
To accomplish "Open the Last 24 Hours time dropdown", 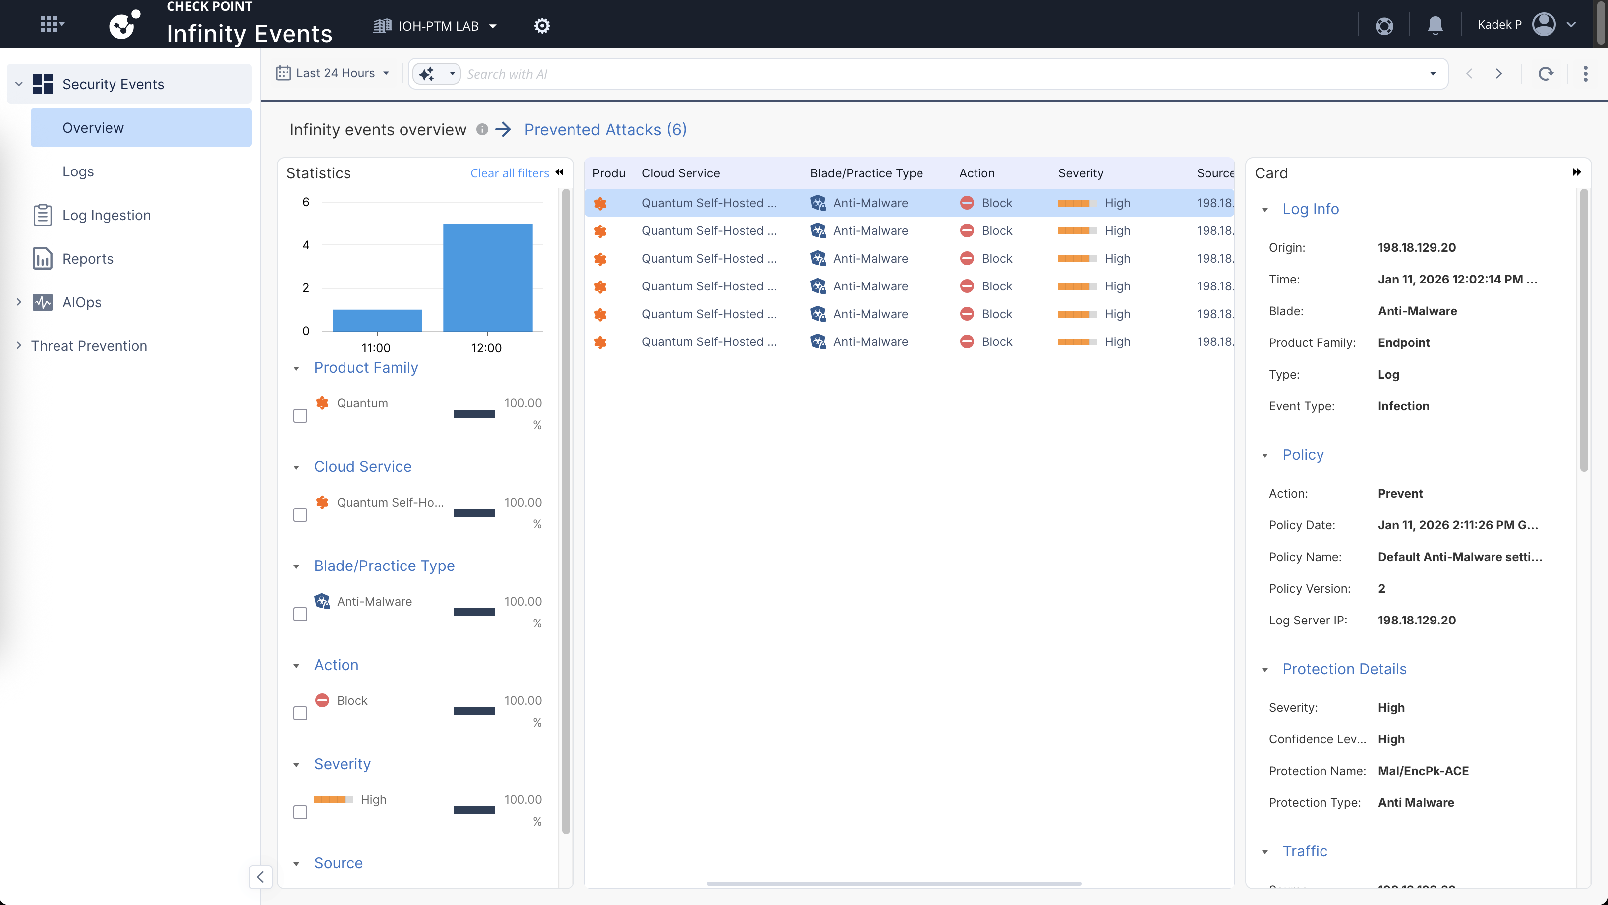I will (x=334, y=74).
